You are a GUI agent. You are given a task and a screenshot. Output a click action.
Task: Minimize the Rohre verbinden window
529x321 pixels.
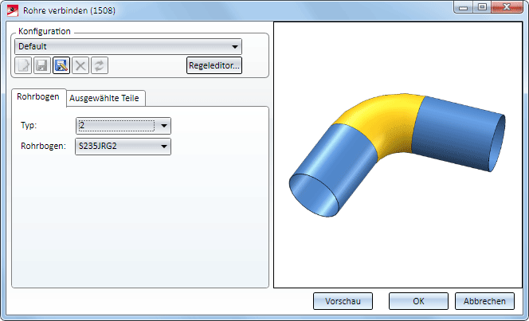(x=464, y=7)
